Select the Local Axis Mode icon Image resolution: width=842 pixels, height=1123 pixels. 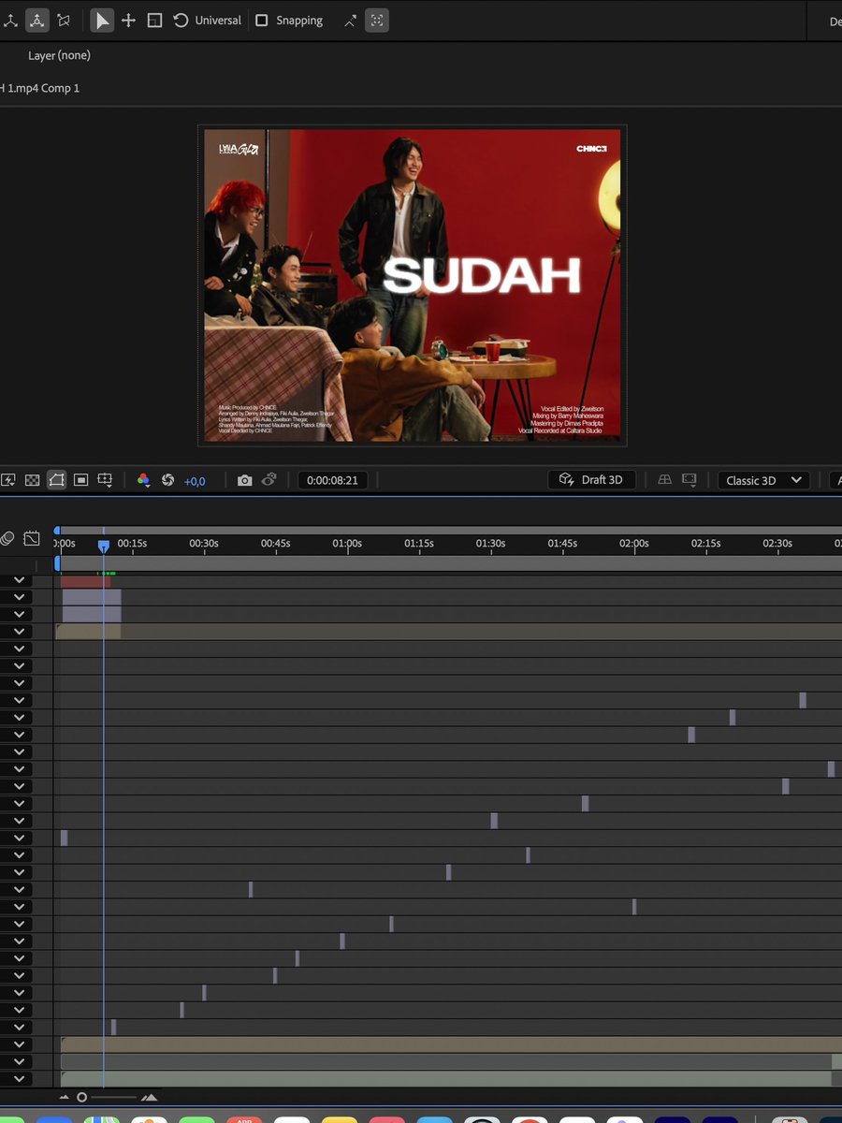(x=10, y=20)
